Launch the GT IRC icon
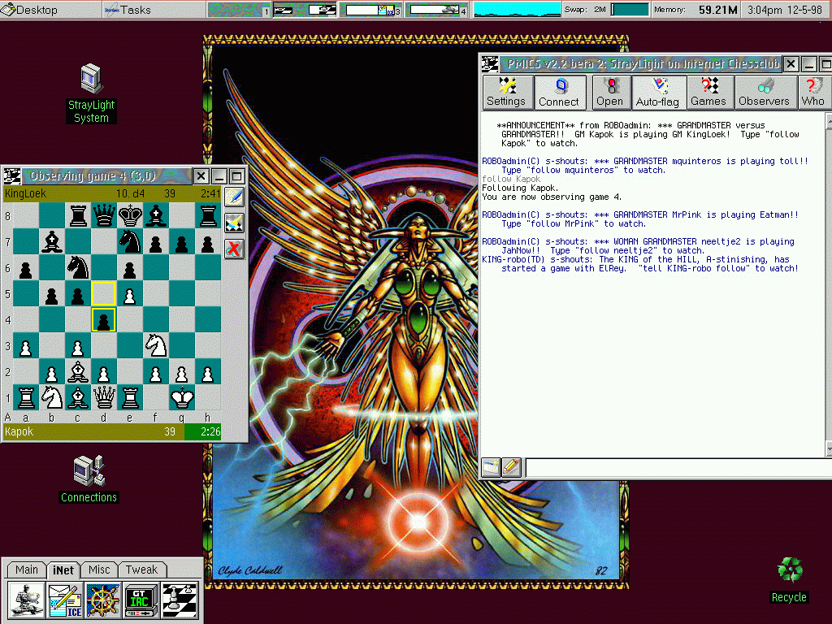Image resolution: width=832 pixels, height=624 pixels. [141, 600]
